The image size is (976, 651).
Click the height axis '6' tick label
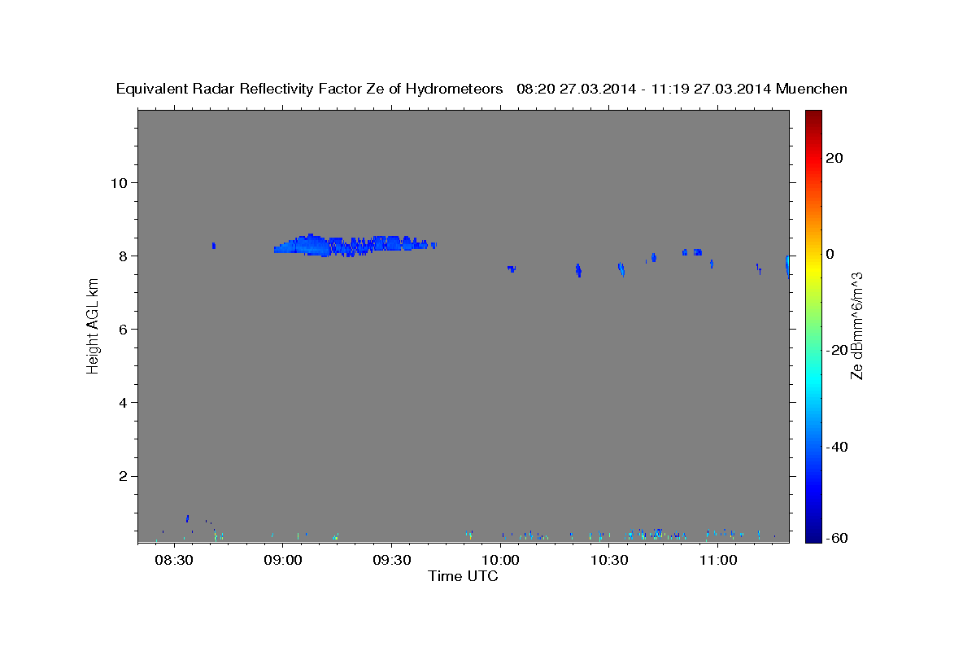pos(124,329)
